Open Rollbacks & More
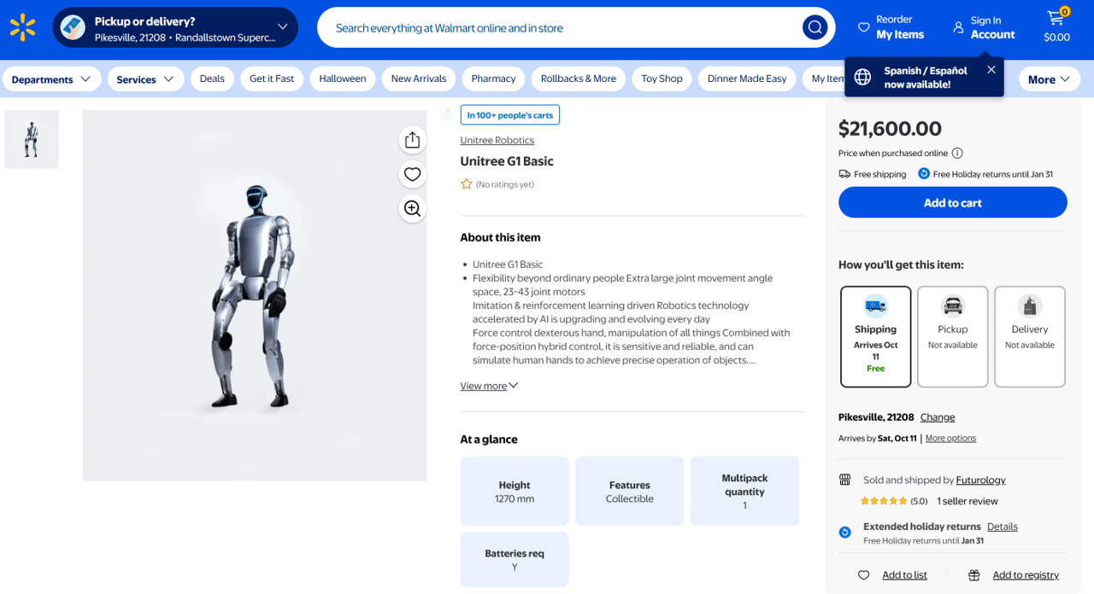 [579, 79]
